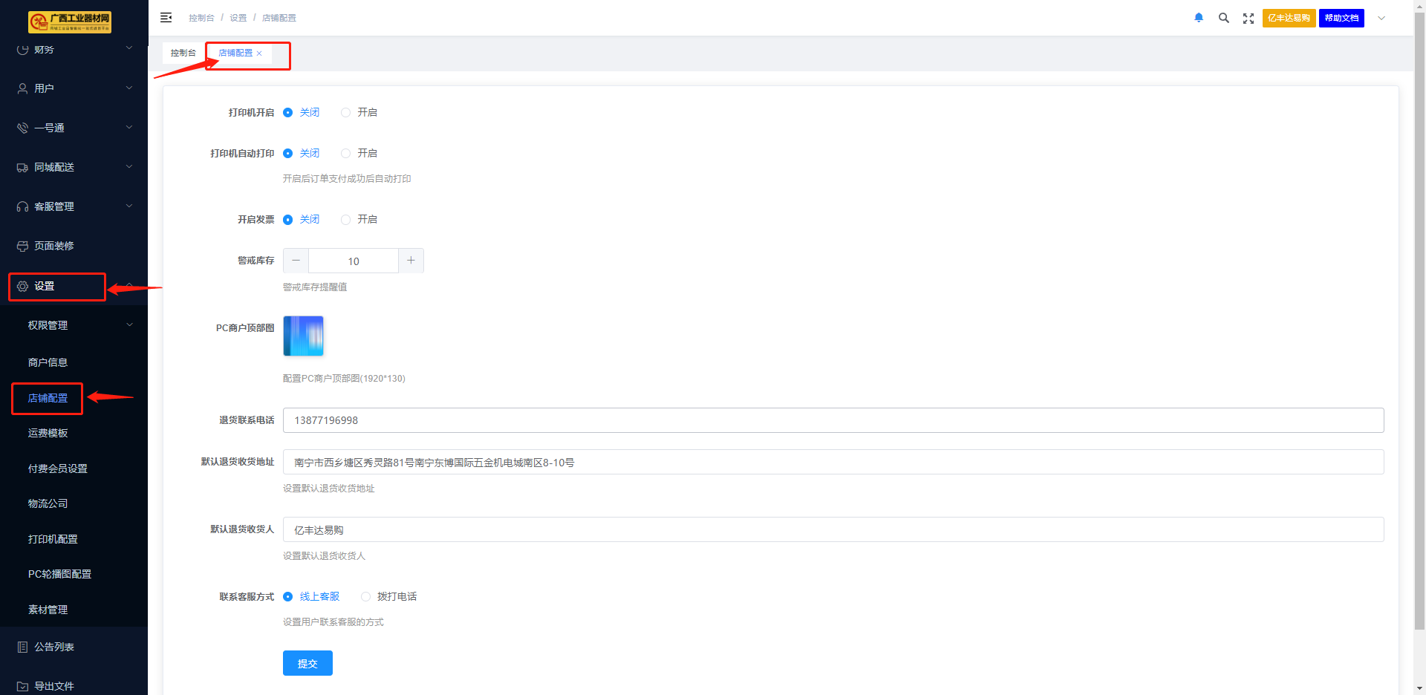Click the notification bell icon
Image resolution: width=1426 pixels, height=695 pixels.
(x=1198, y=18)
